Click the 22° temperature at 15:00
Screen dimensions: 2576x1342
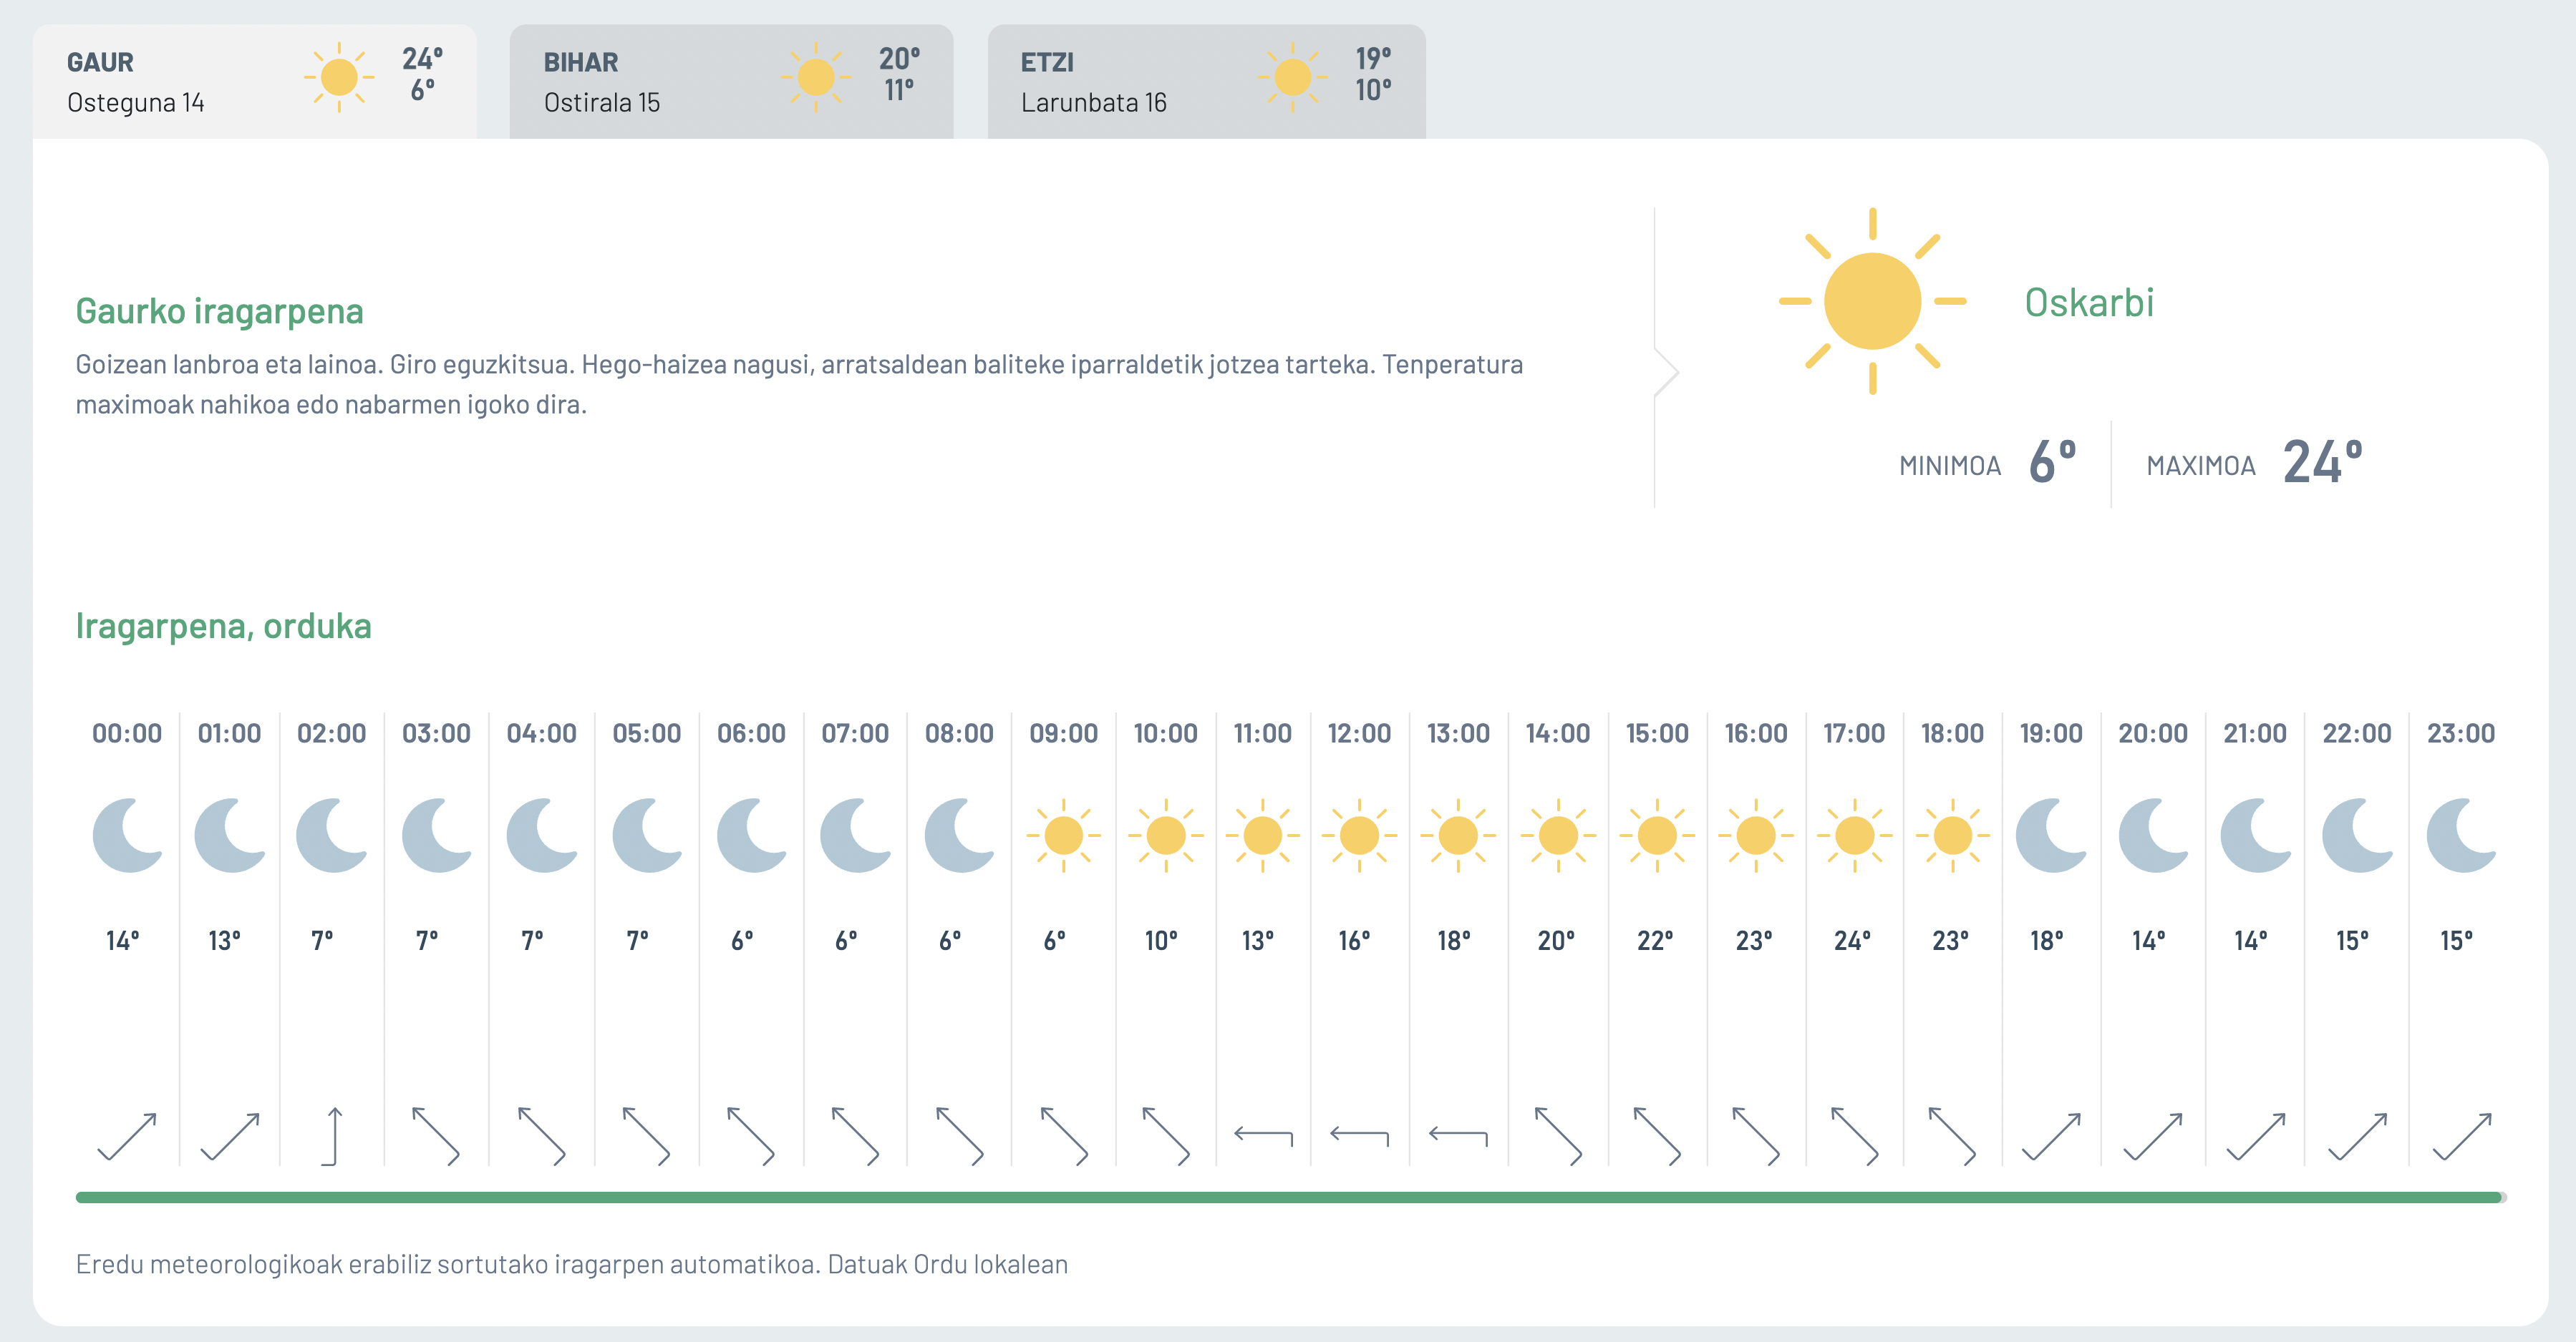point(1654,940)
